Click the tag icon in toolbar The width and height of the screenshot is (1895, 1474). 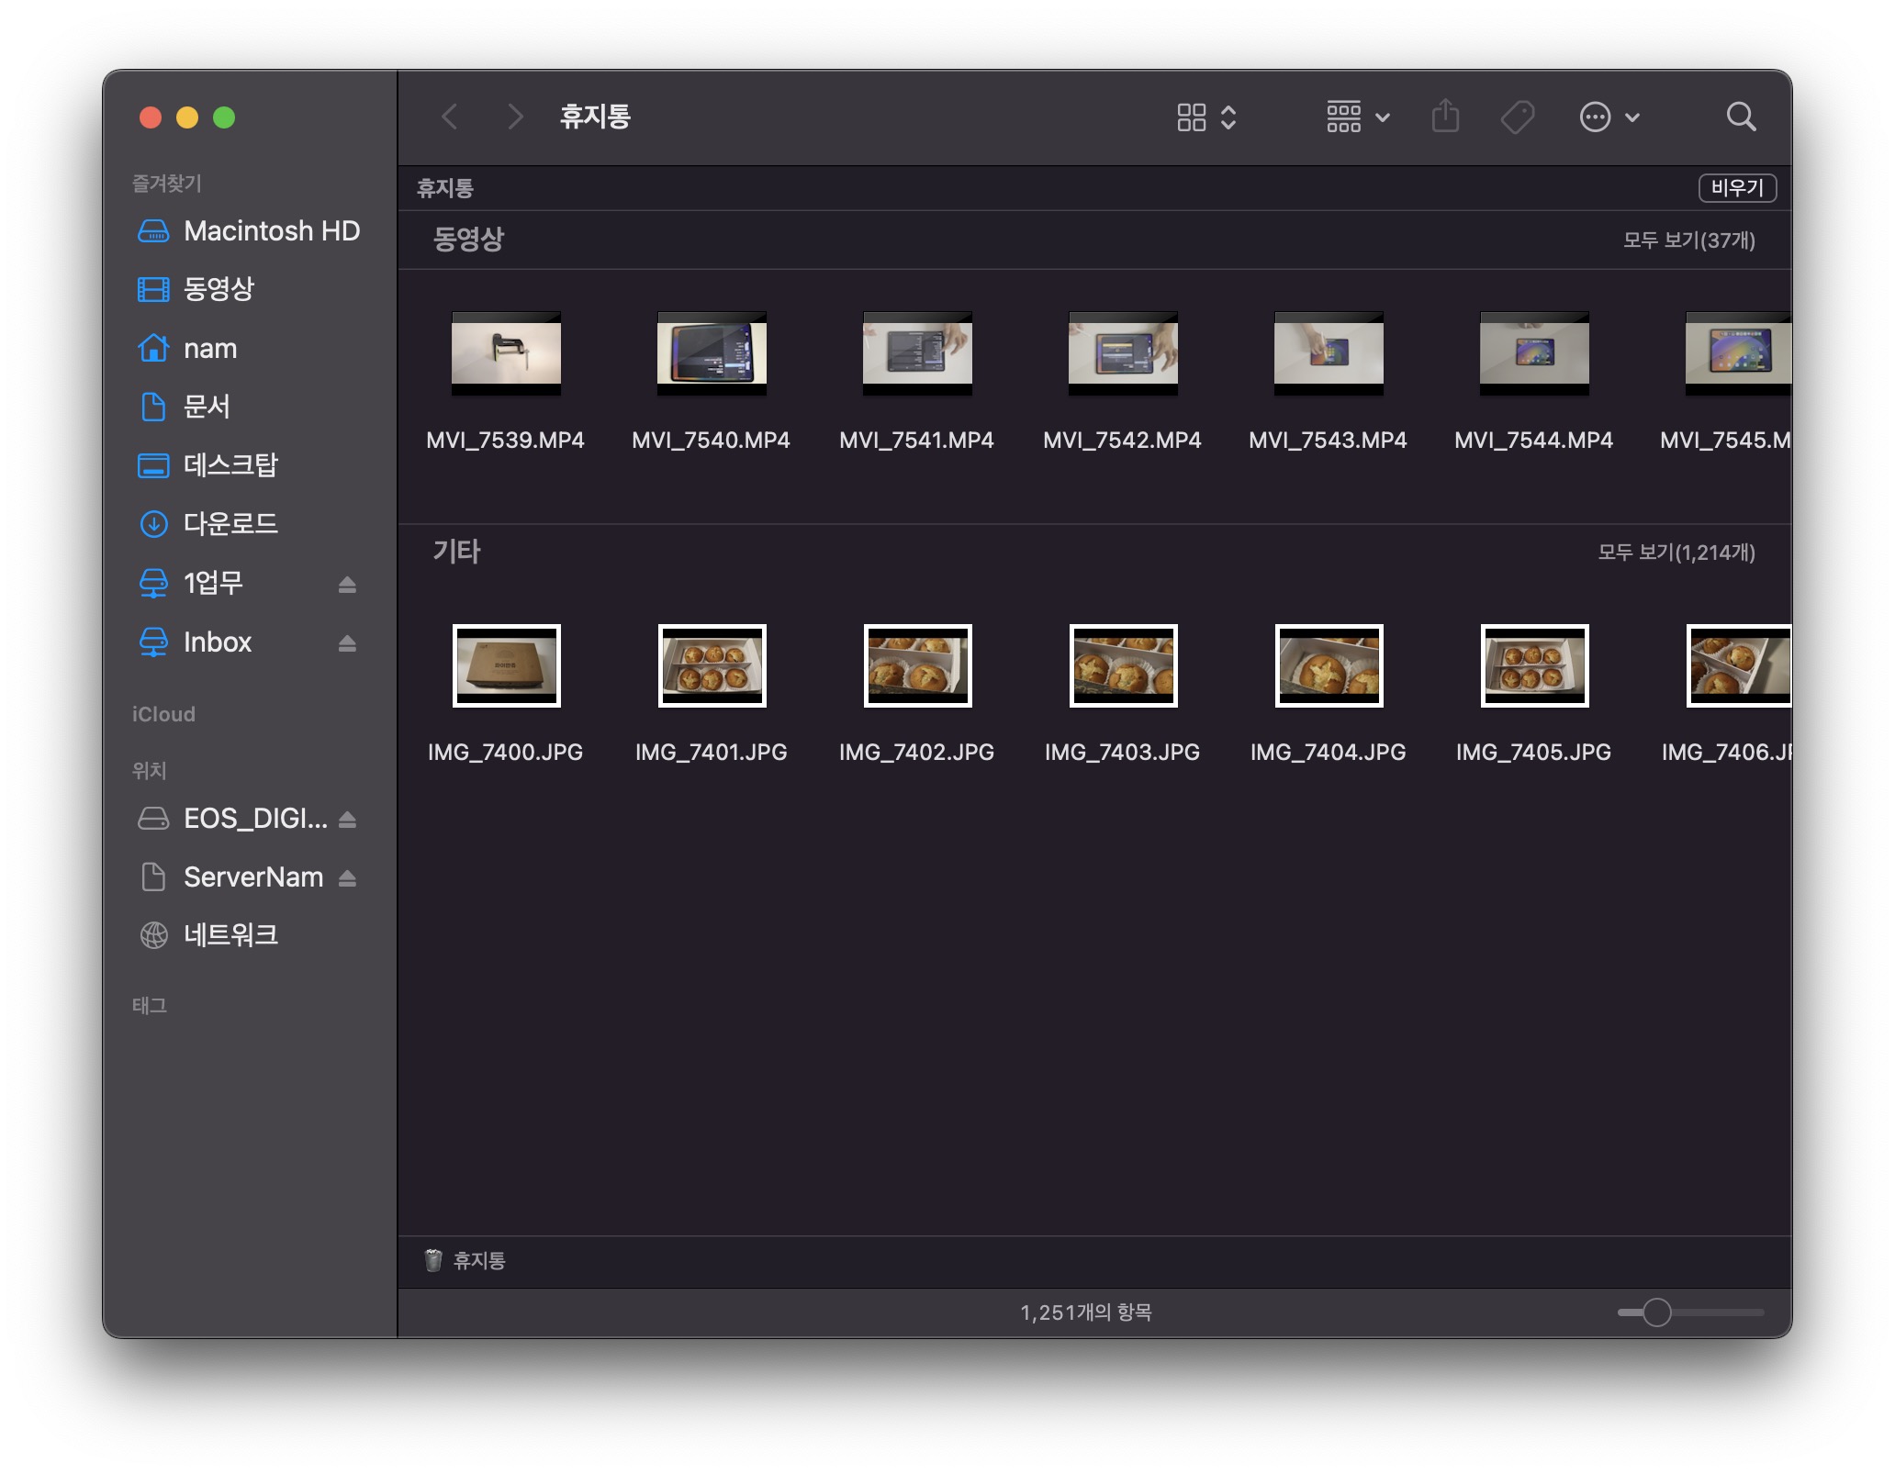1517,117
